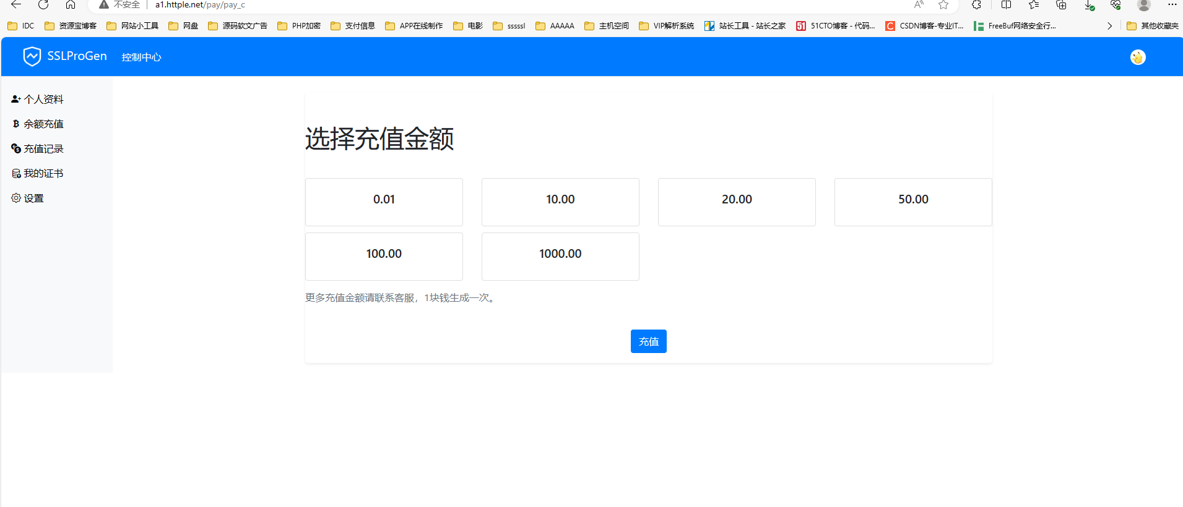Open the browser downloads icon
The height and width of the screenshot is (507, 1183).
[1089, 5]
